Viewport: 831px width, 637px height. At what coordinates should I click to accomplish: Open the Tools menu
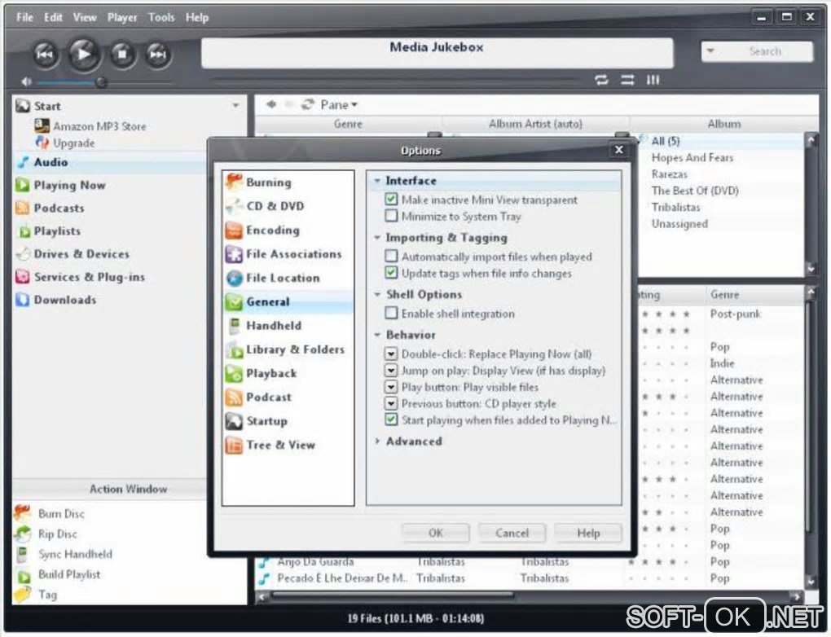[161, 17]
